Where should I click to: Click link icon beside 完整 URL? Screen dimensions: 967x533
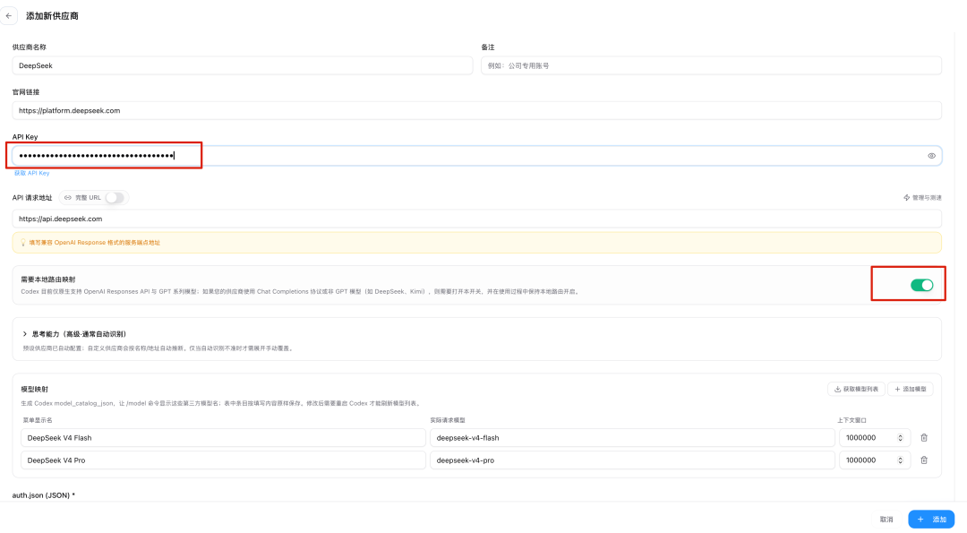coord(68,197)
